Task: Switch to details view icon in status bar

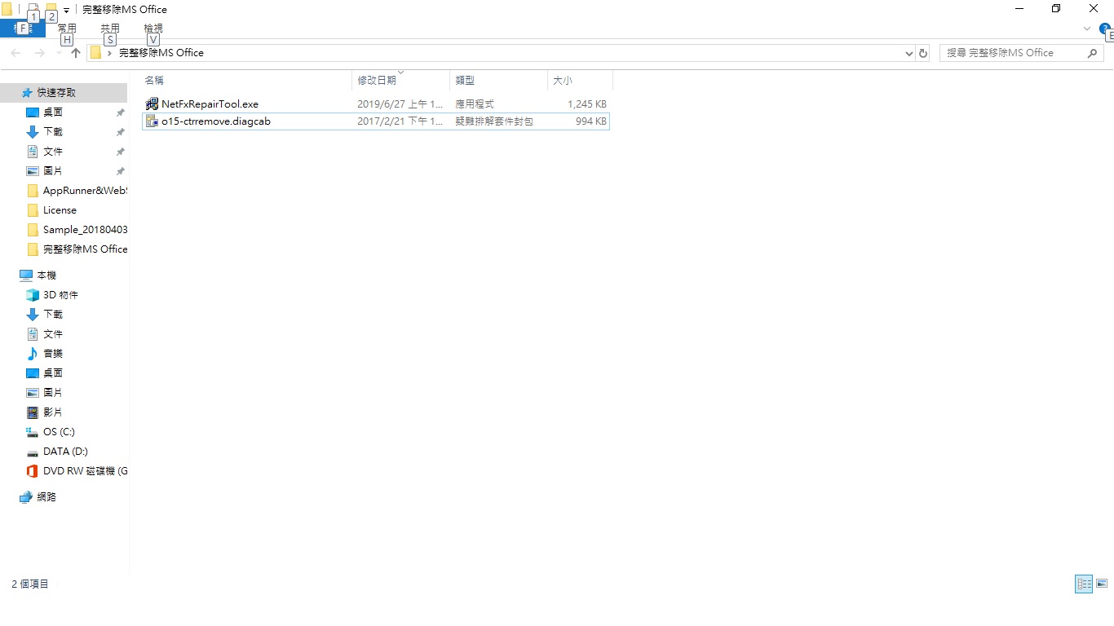Action: [1084, 584]
